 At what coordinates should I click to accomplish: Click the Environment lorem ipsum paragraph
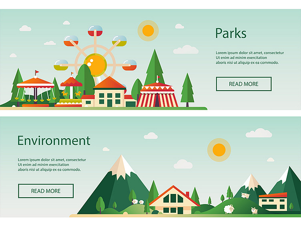[52, 165]
